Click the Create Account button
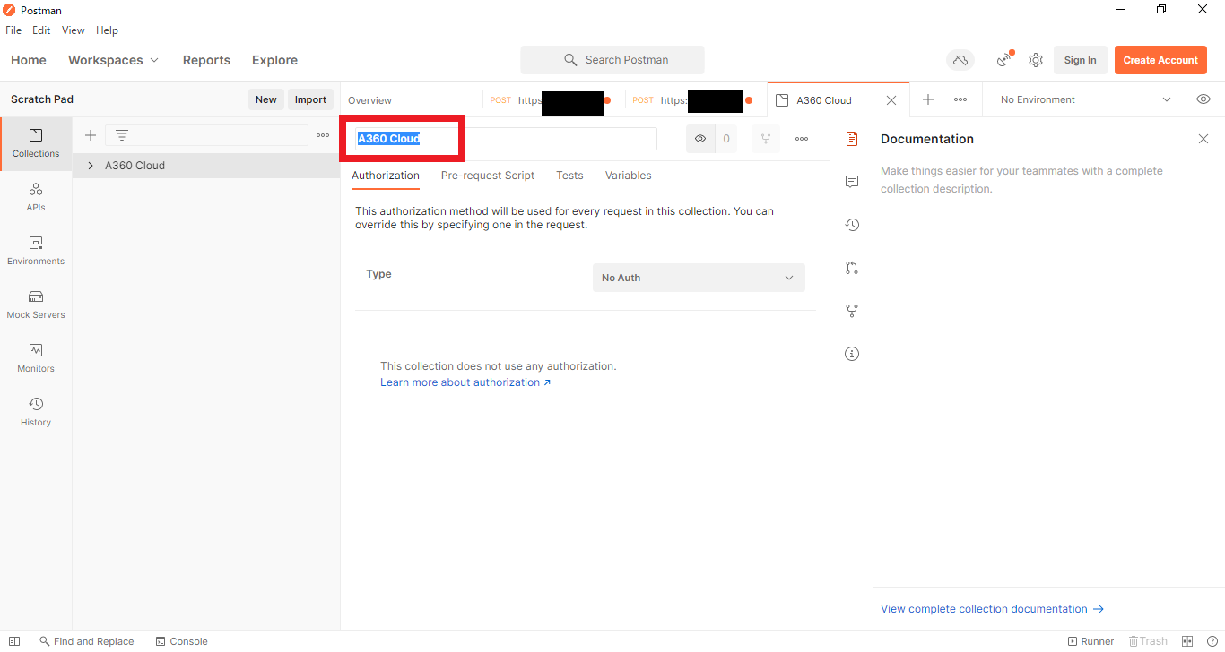The width and height of the screenshot is (1225, 652). coord(1160,60)
